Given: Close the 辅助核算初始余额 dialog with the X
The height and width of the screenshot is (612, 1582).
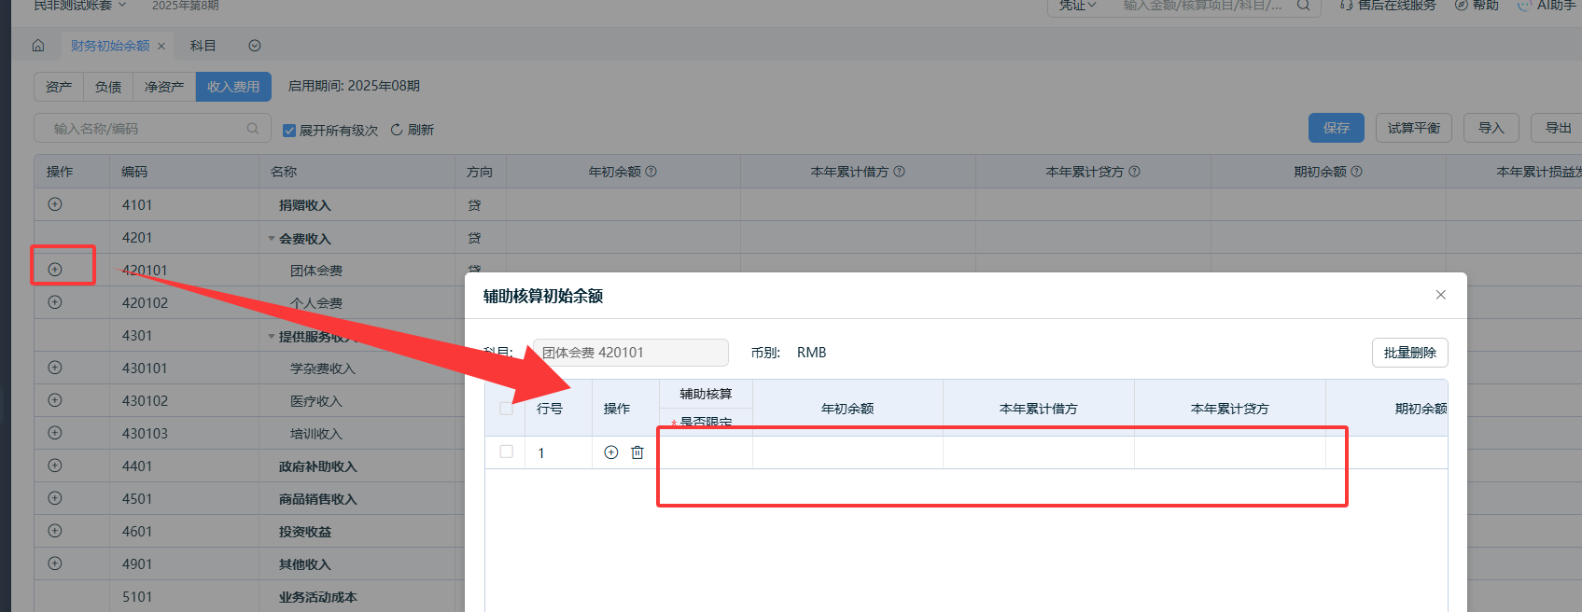Looking at the screenshot, I should point(1440,295).
